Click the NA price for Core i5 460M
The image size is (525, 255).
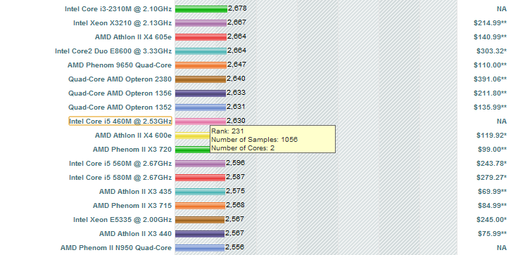[502, 122]
